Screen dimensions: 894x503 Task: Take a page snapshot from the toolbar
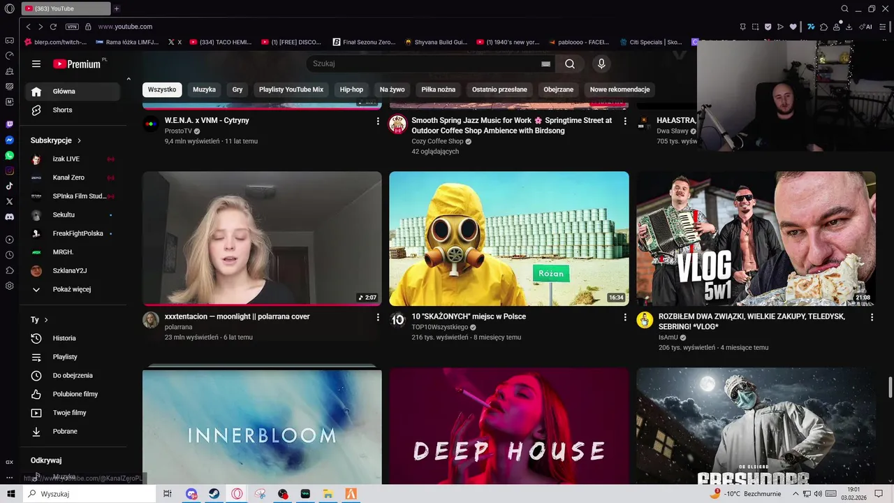pos(755,27)
